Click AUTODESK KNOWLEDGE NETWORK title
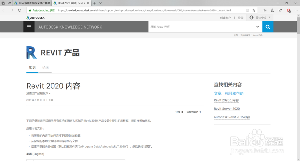This screenshot has width=300, height=161. [70, 27]
